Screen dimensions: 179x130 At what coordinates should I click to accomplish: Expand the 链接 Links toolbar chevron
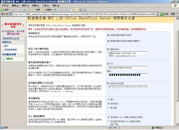(177, 14)
